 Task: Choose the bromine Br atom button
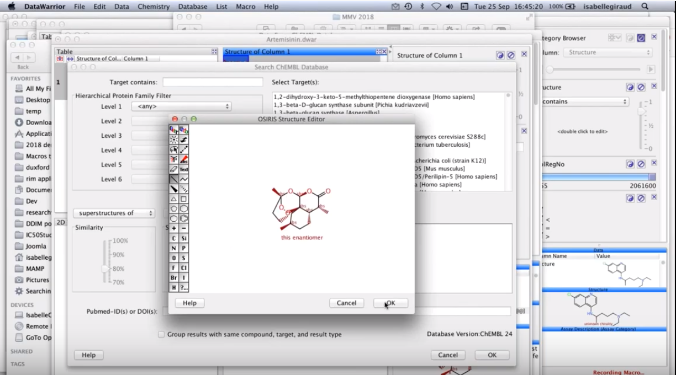point(173,277)
